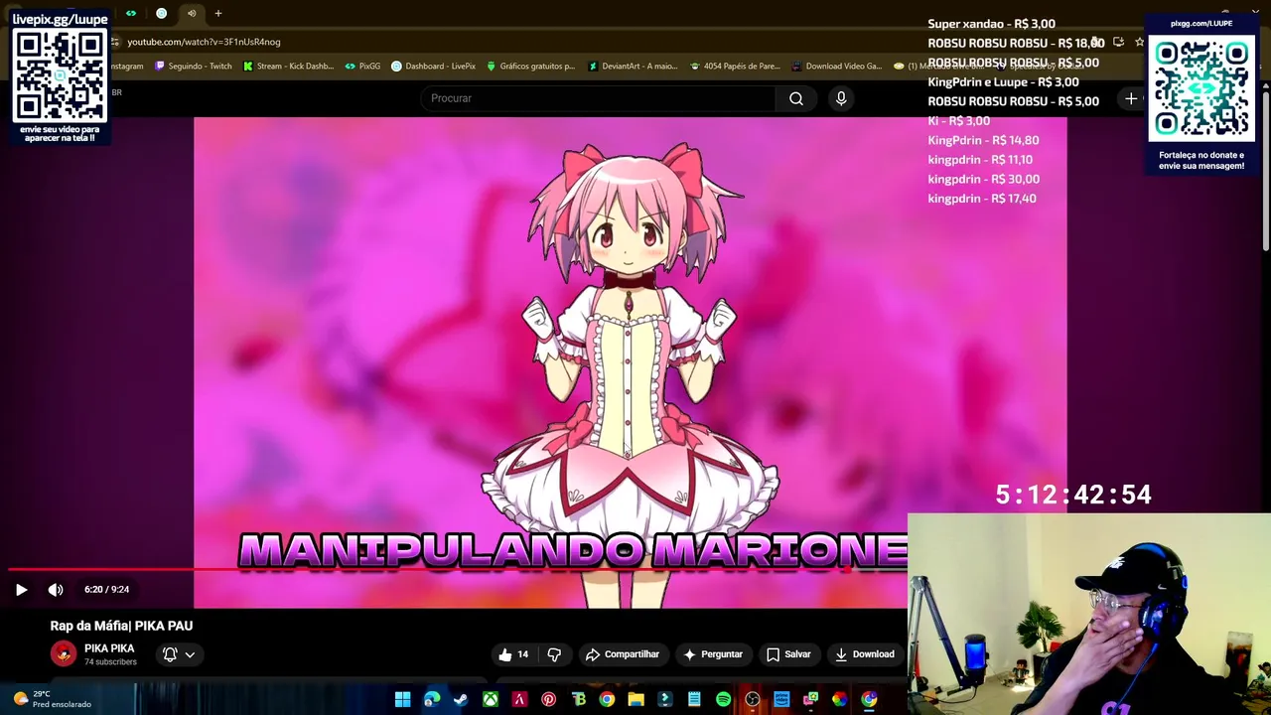Open the active Chrome profile taskbar icon

(x=869, y=700)
